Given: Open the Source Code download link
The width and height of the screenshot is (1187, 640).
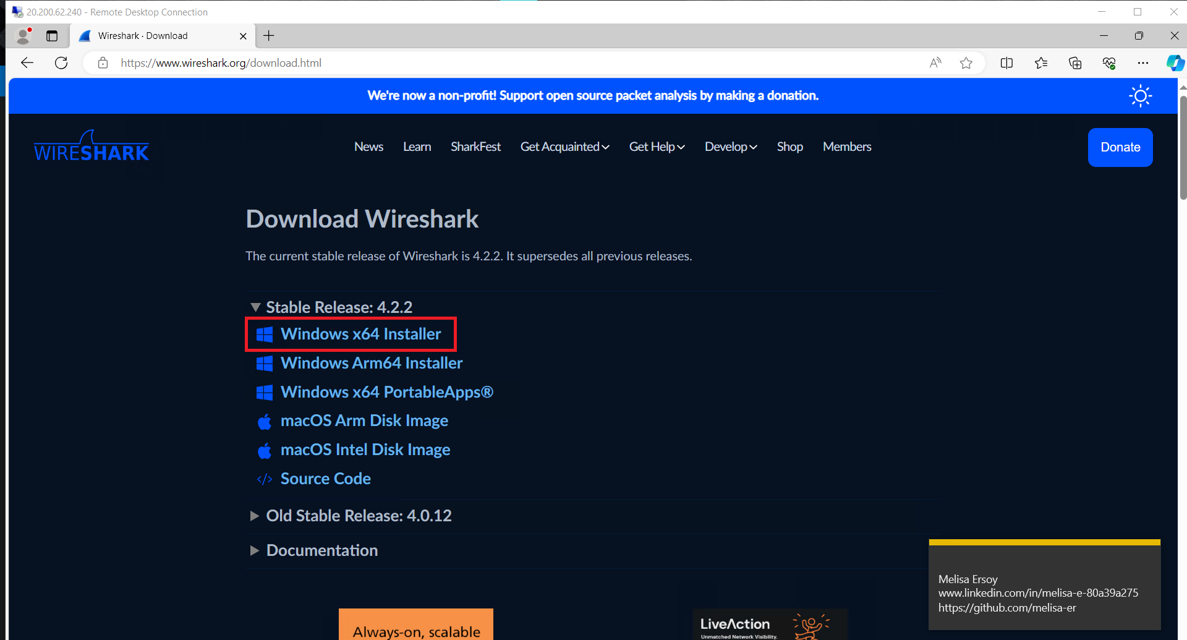Looking at the screenshot, I should [x=326, y=479].
